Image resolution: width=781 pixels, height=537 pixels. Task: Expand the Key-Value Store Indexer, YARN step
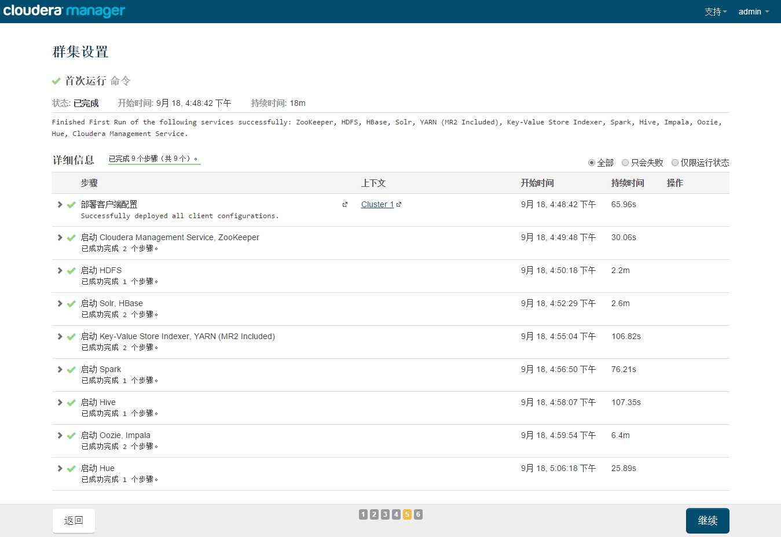(60, 336)
